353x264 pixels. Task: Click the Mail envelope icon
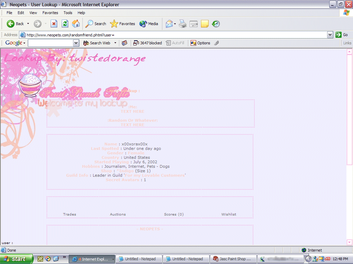(x=169, y=24)
